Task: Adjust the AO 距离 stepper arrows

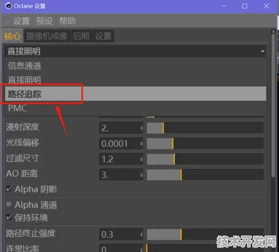Action: [x=141, y=174]
